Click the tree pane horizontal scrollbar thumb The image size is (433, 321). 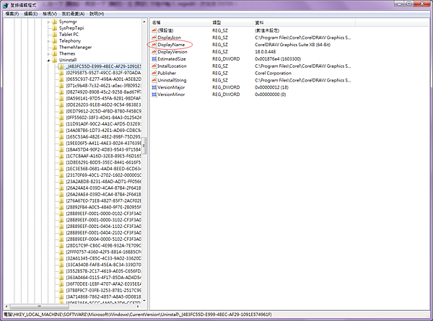tap(39, 306)
